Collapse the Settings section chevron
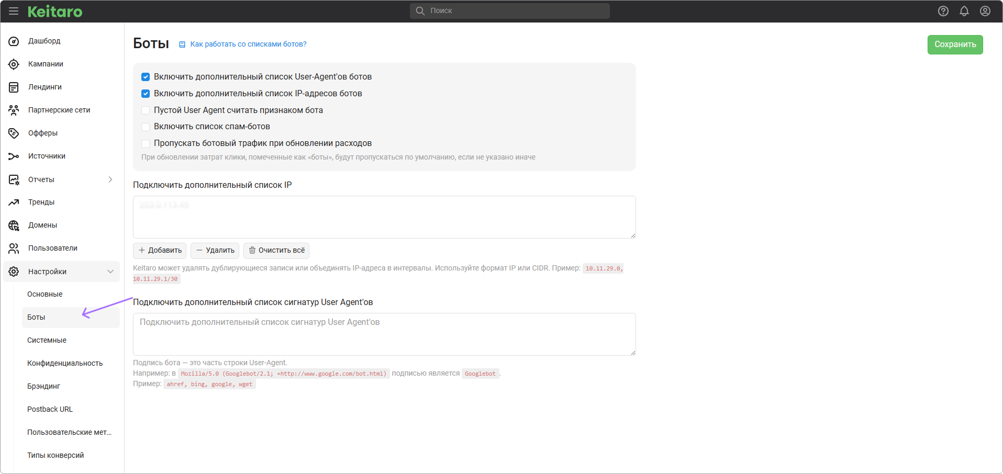1003x474 pixels. pyautogui.click(x=110, y=272)
